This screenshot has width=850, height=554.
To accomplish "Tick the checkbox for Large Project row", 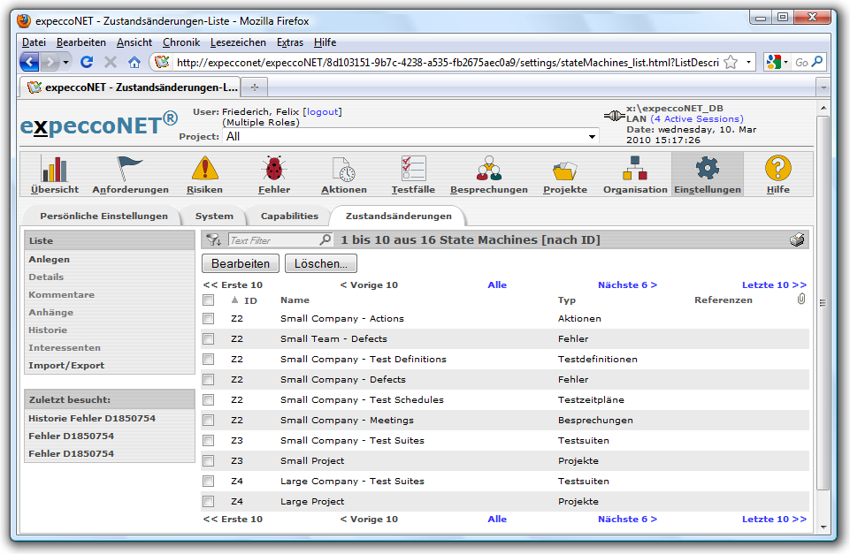I will [x=209, y=502].
